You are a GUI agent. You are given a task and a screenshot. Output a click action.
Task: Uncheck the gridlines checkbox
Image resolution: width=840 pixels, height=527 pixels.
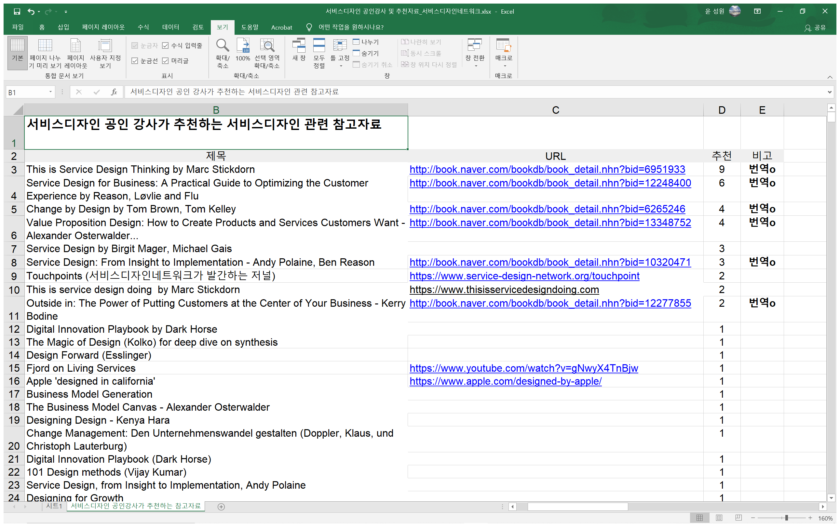[135, 61]
